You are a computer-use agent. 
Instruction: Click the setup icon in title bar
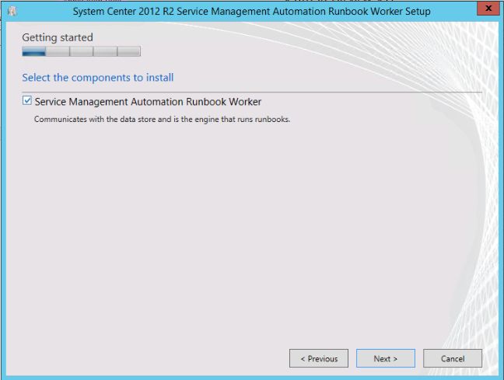point(12,11)
